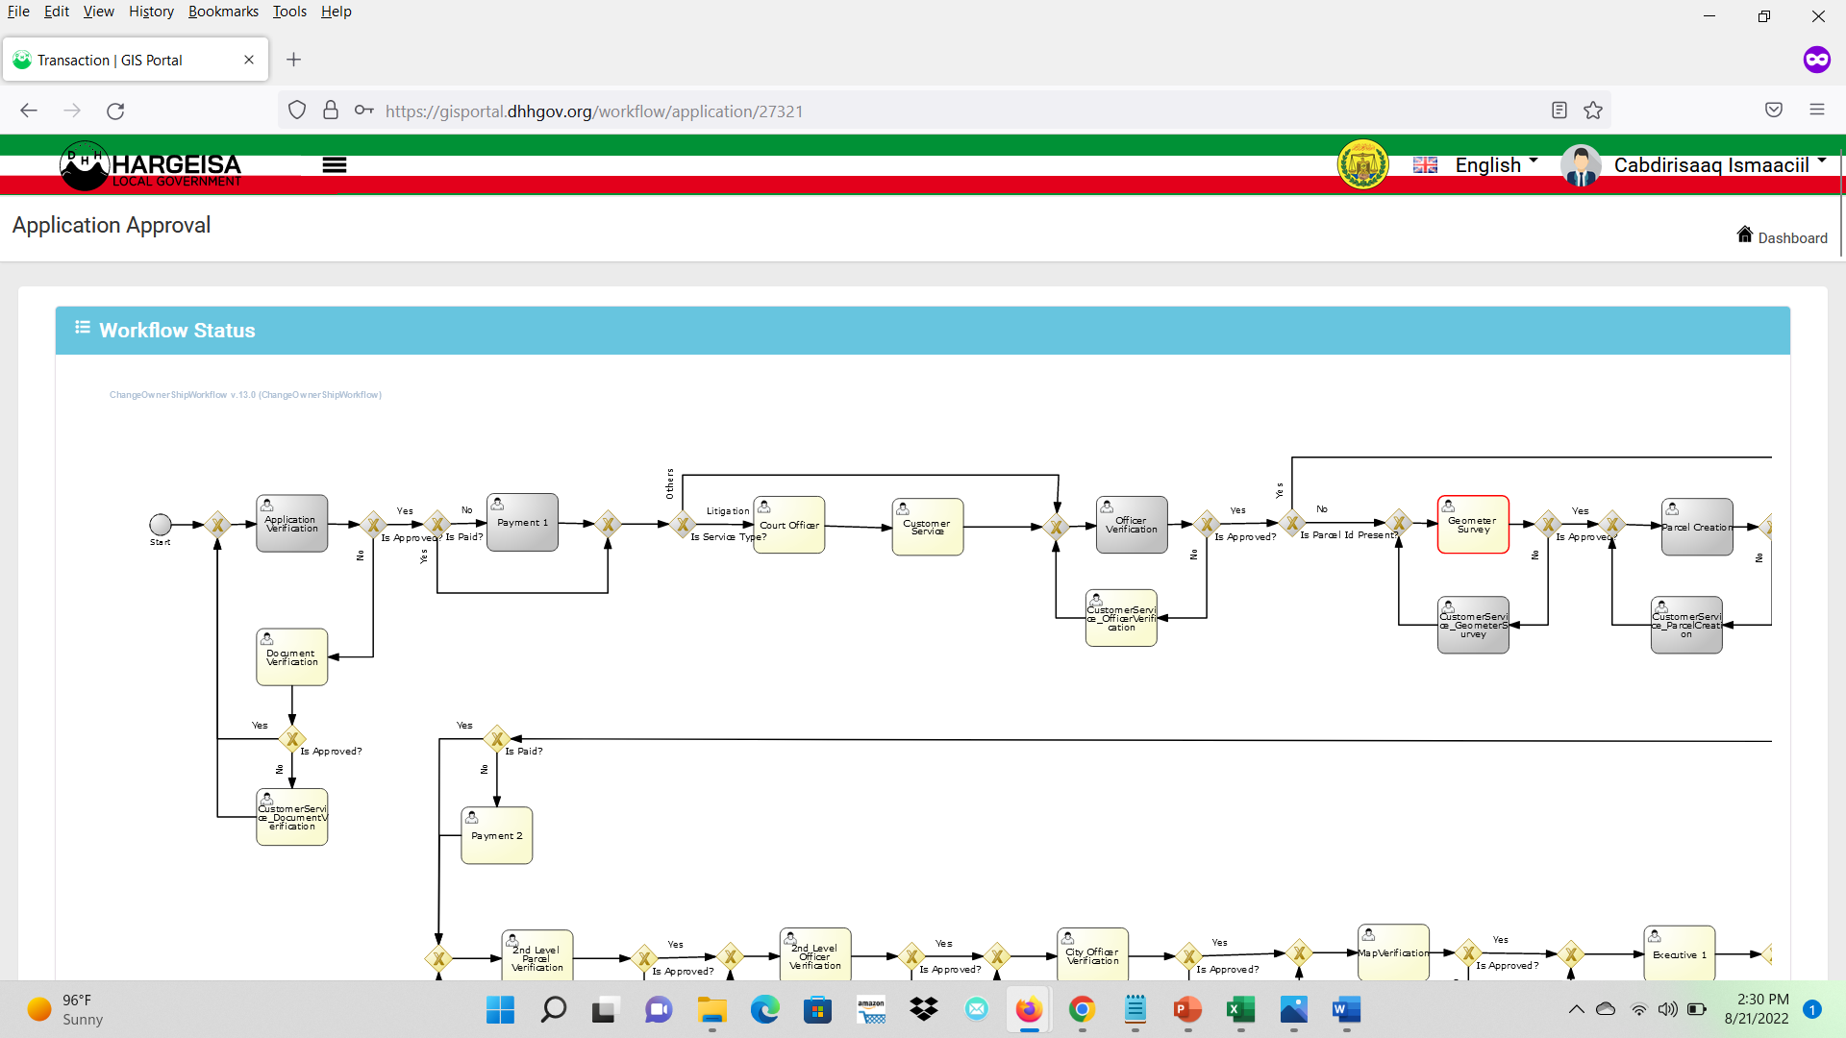
Task: Open the weather widget showing 96°F
Action: click(65, 1010)
